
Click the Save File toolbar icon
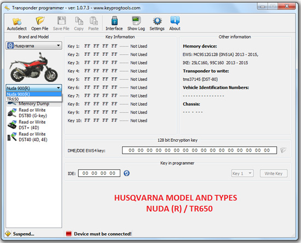pos(61,21)
